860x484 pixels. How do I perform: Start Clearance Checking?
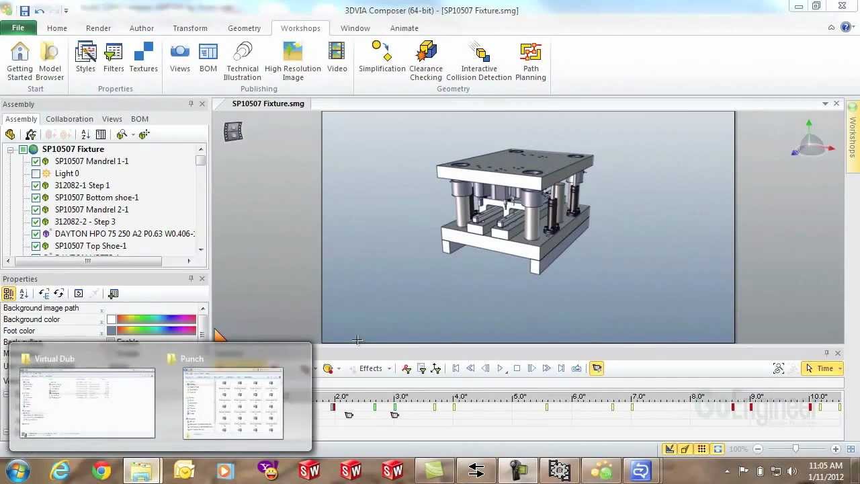coord(426,61)
